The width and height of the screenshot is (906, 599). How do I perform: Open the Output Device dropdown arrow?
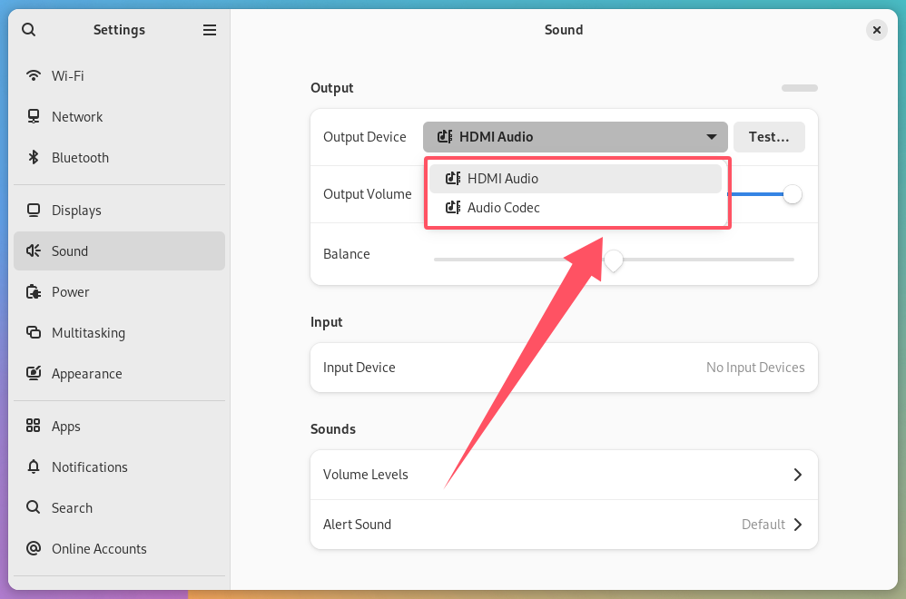(712, 137)
